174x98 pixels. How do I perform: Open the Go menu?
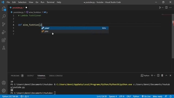coord(37,2)
